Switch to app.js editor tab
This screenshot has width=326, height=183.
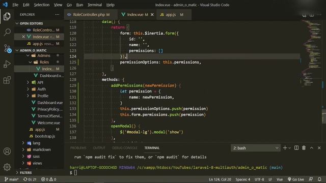click(174, 15)
